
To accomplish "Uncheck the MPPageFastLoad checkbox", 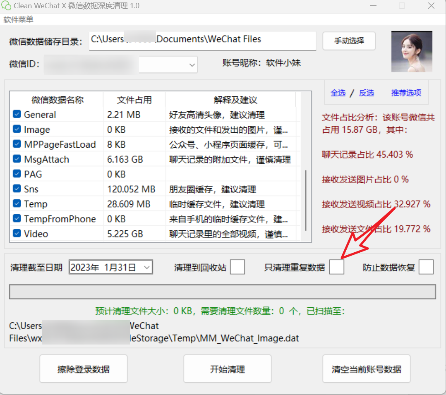I will 17,144.
